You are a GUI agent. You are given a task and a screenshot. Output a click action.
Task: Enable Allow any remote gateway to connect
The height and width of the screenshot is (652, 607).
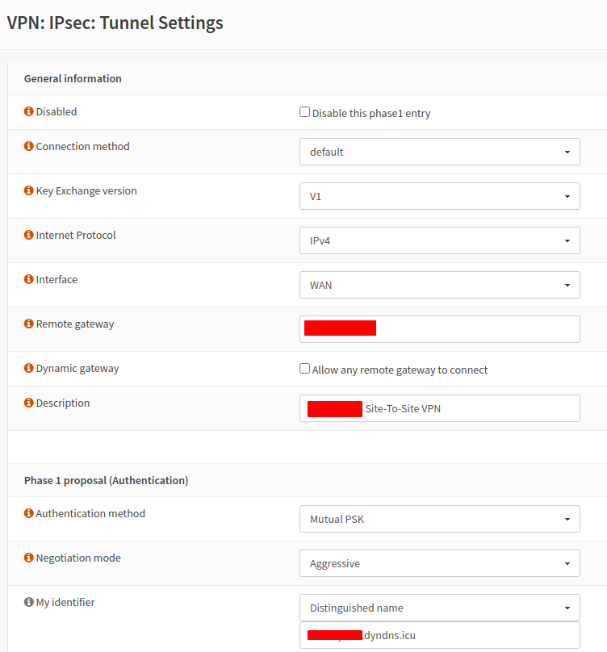tap(305, 369)
